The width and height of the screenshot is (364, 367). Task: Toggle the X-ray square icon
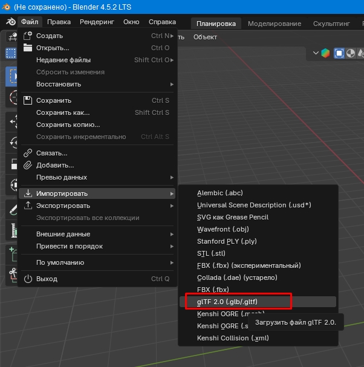pos(339,53)
